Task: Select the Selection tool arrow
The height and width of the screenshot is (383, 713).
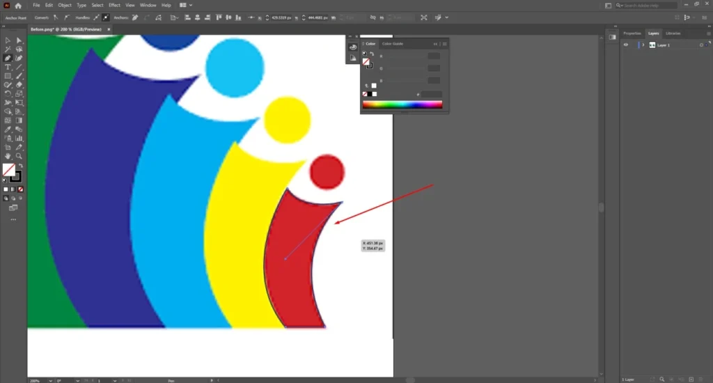Action: click(8, 40)
